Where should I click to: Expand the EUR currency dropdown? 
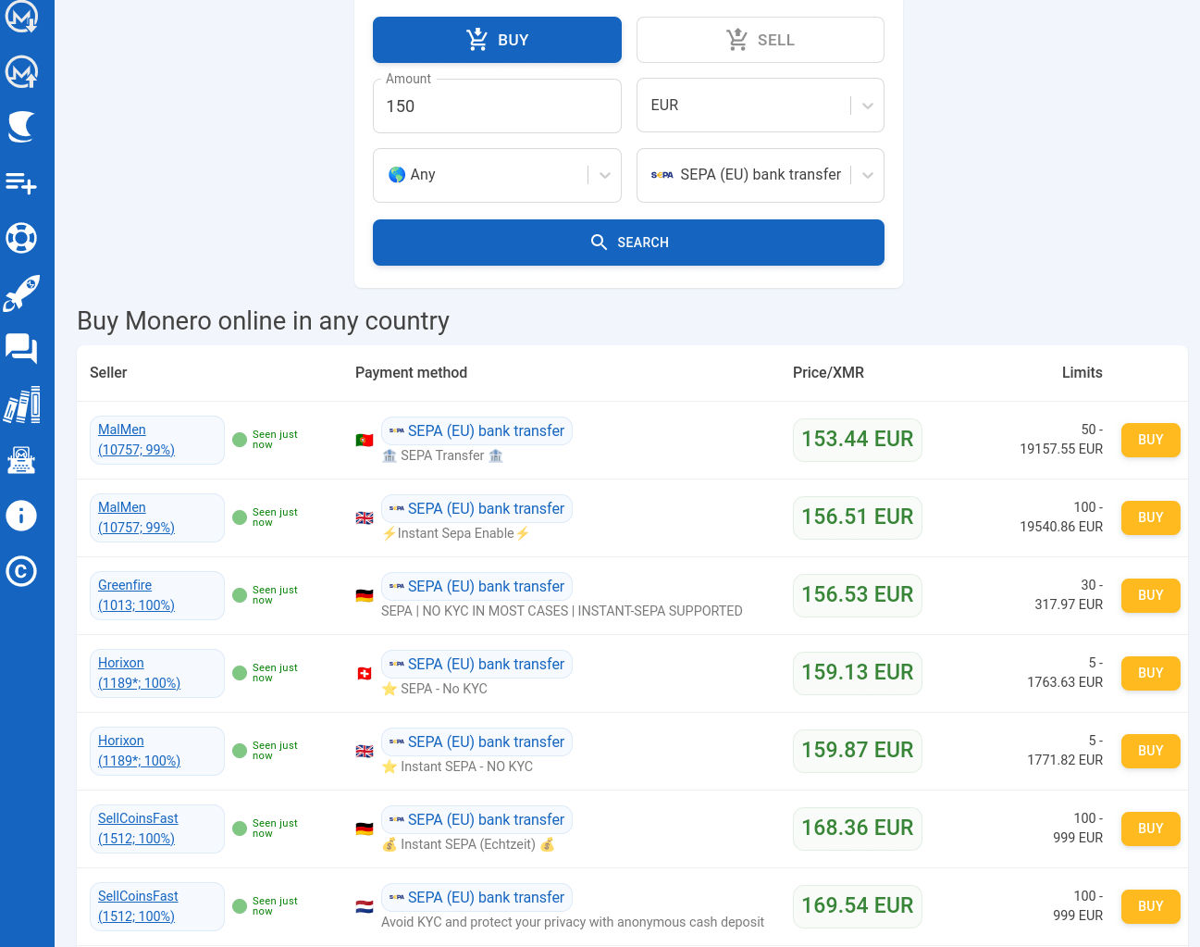click(760, 106)
